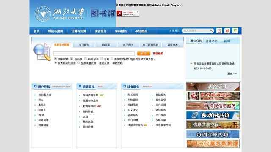Viewport: 271px width, 152px height.
Task: Switch to the 书刊查询 search tab
Action: [x=84, y=45]
